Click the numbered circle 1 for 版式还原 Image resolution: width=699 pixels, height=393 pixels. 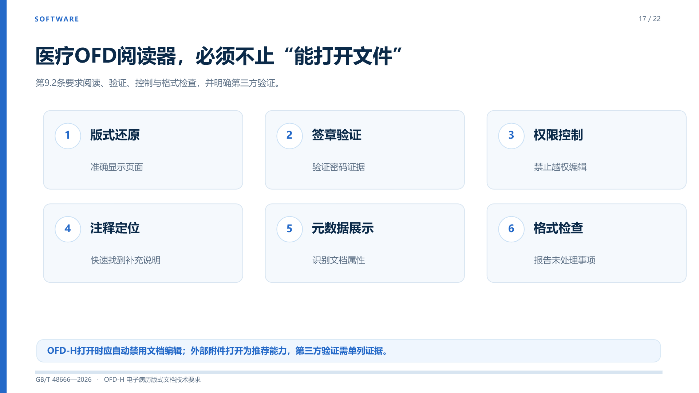(x=68, y=136)
